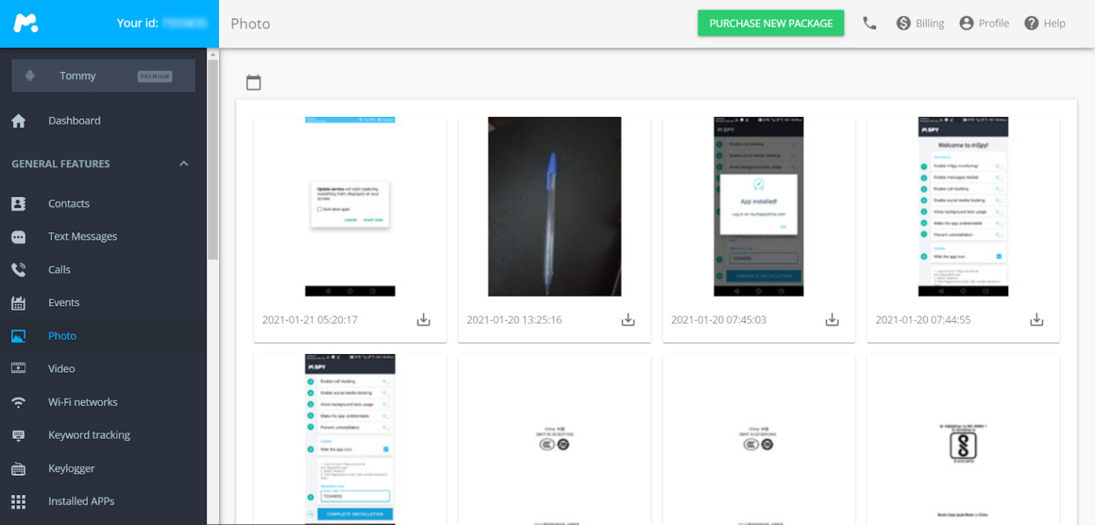
Task: Click the Help question mark icon
Action: click(x=1031, y=23)
